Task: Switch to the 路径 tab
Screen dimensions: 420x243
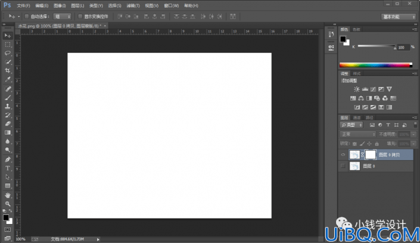Action: (x=369, y=117)
